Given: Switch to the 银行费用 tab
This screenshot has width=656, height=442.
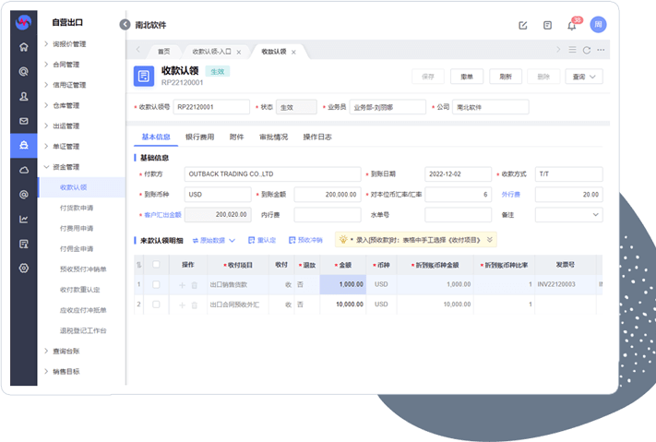Looking at the screenshot, I should point(199,137).
